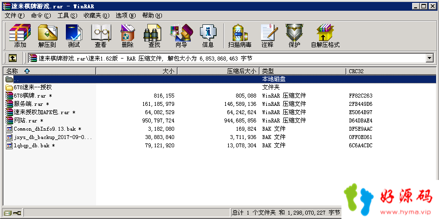Click 扫描病毒 (Virus Scan) icon

[239, 36]
